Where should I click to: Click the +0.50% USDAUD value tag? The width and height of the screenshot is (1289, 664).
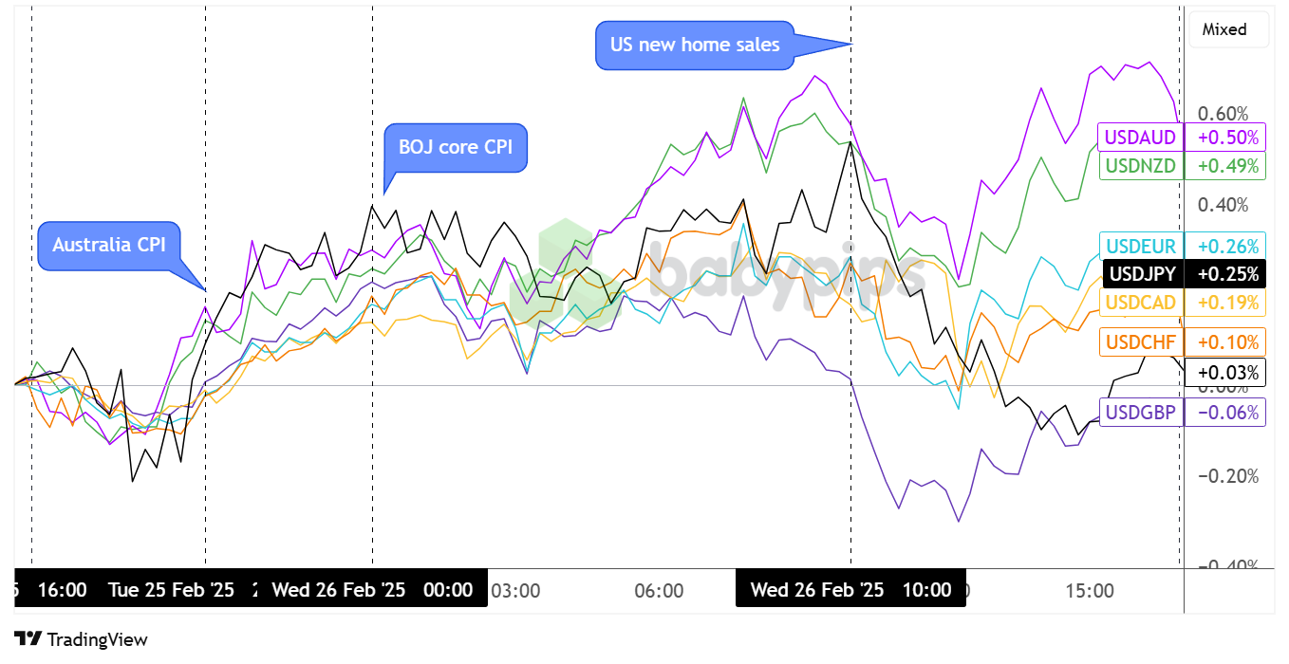point(1227,138)
